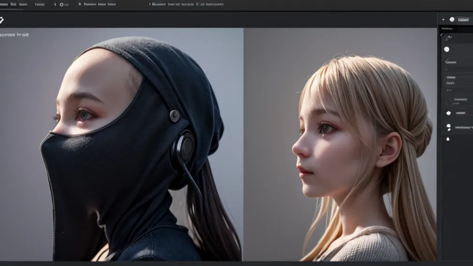Screen dimensions: 473x266
Task: Click the white pentagon icon in the right panel
Action: (449, 113)
